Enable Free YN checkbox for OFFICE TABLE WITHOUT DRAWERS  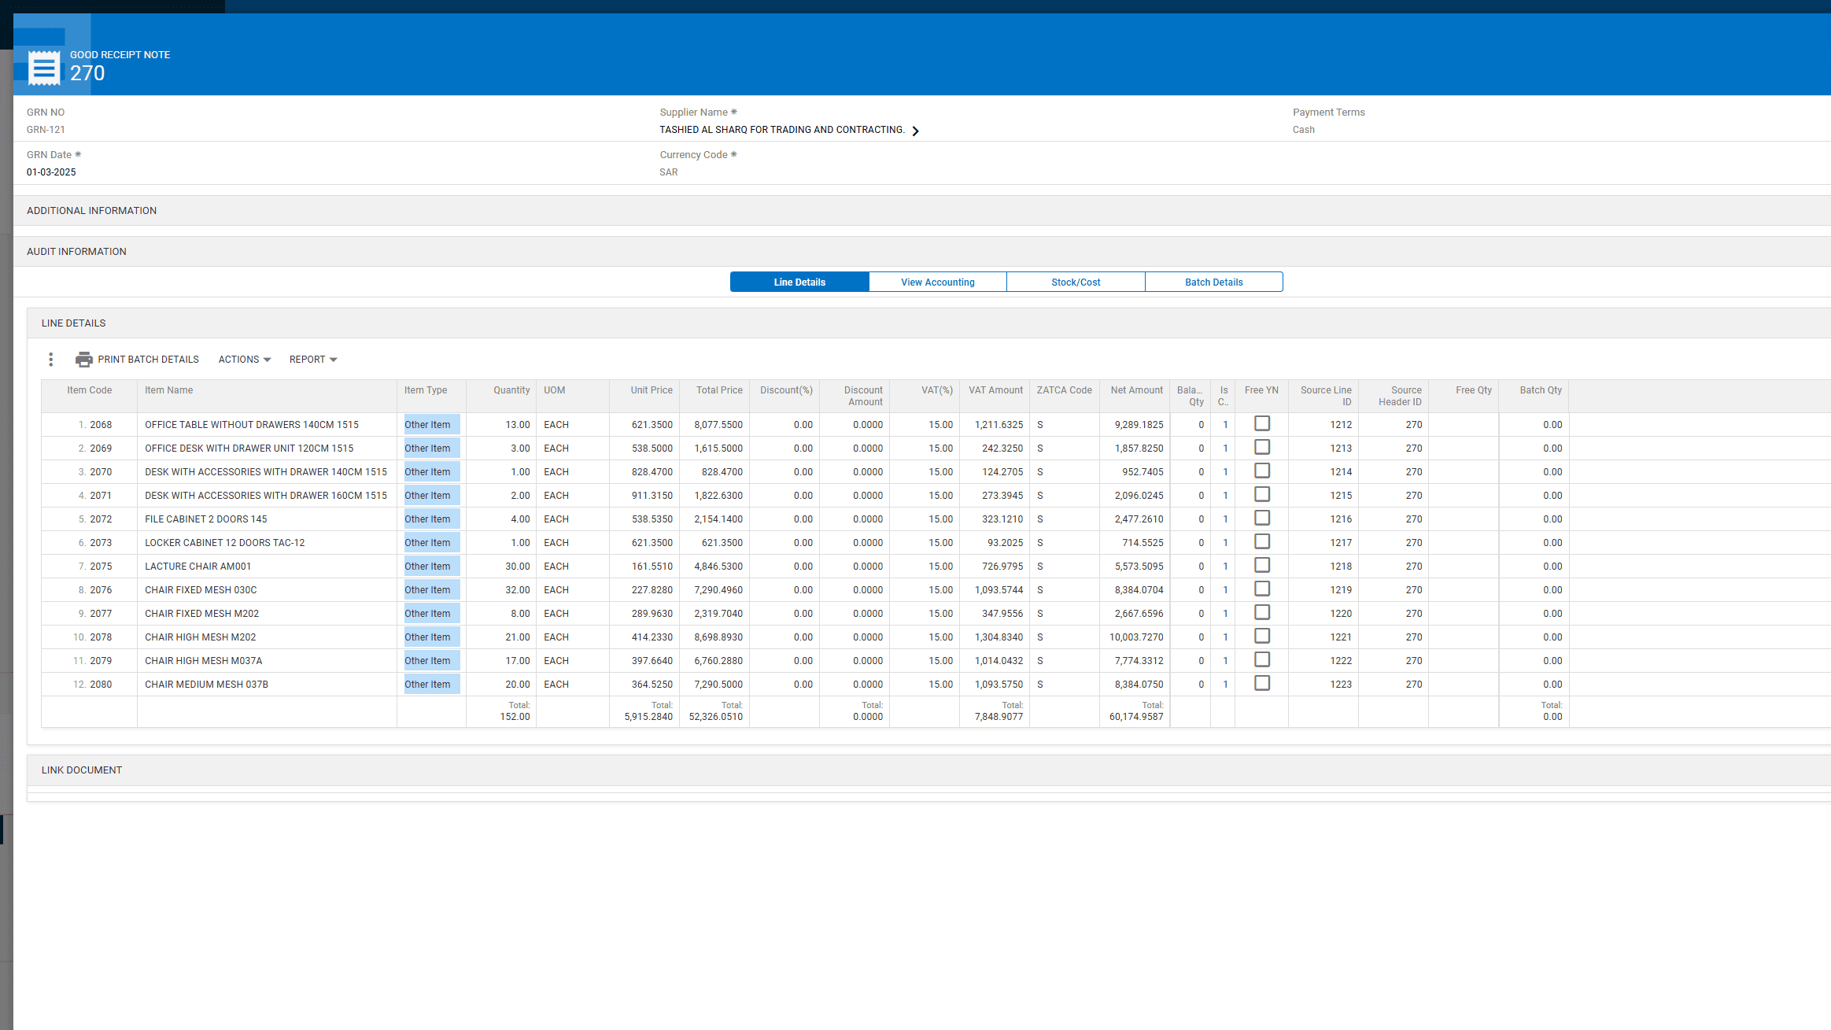pyautogui.click(x=1262, y=423)
